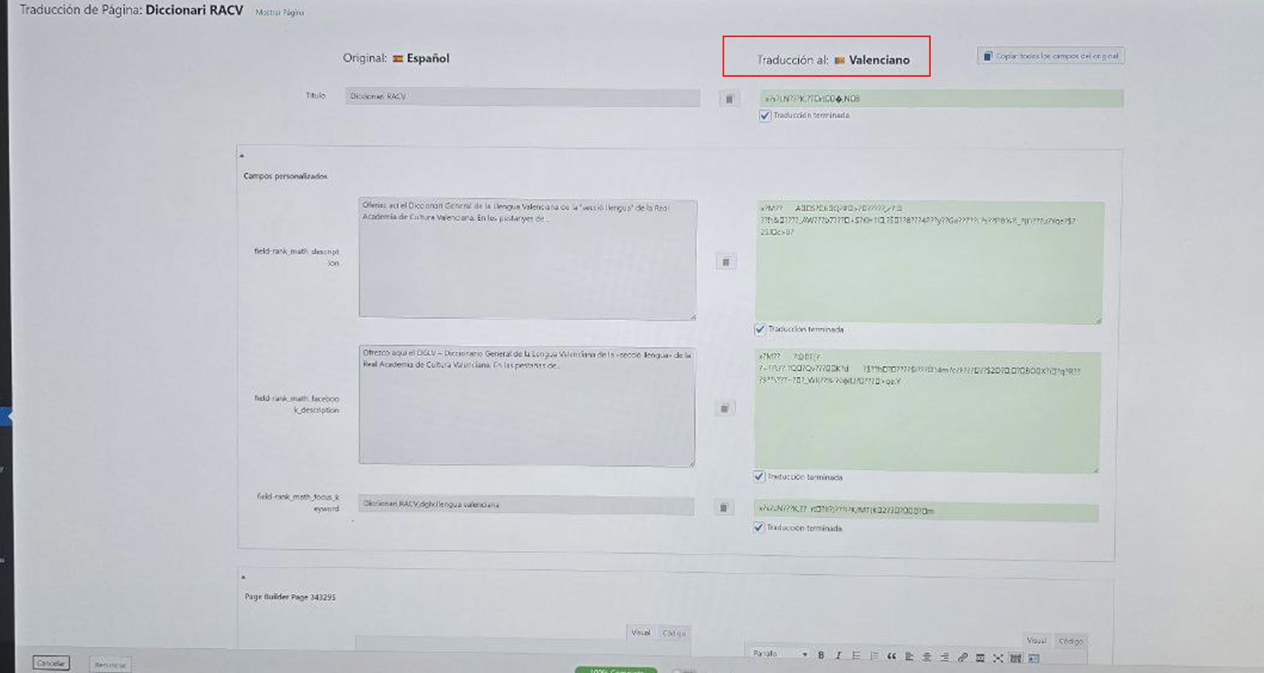This screenshot has width=1264, height=673.
Task: Collapse the Campos personalizados section
Action: 242,156
